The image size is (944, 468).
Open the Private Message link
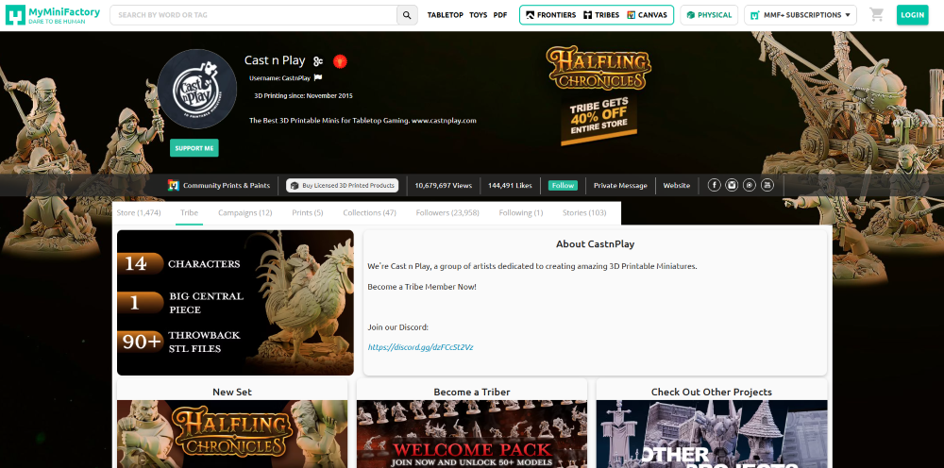click(620, 185)
